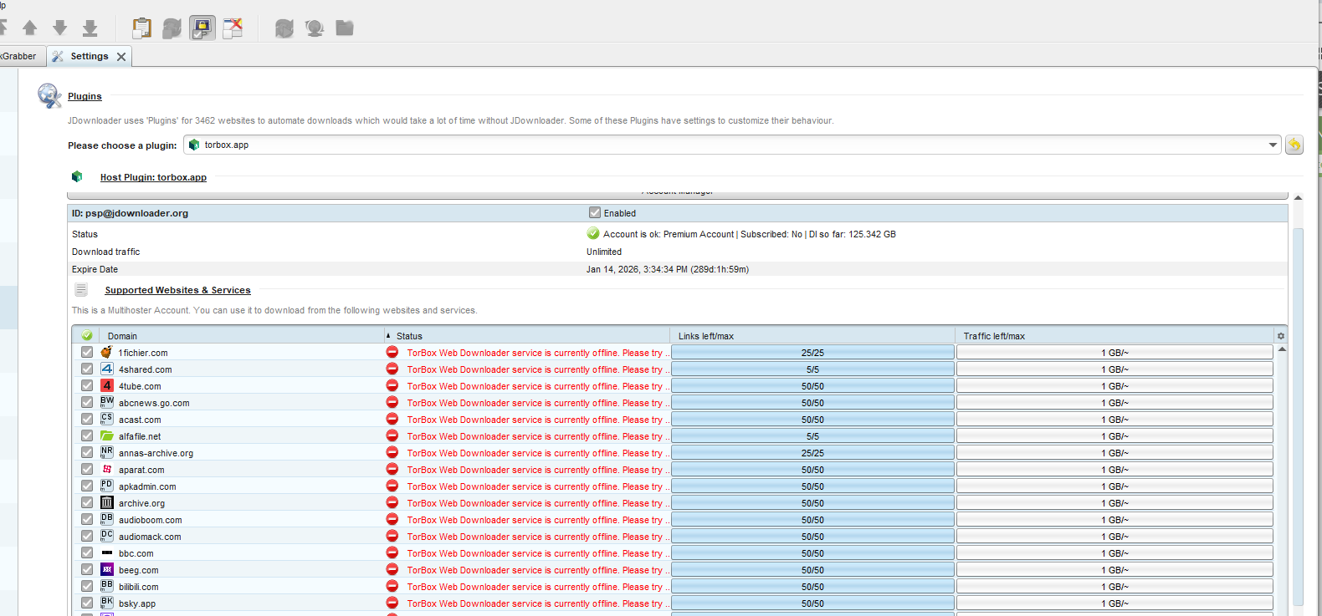Screen dimensions: 1322x616
Task: Click the dark folder icon in toolbar
Action: (x=345, y=28)
